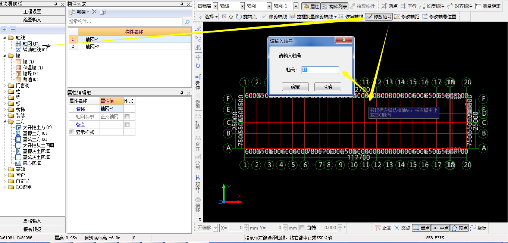508x243 pixels.
Task: Click the 修剪轴线 toolbar tool
Action: [274, 16]
